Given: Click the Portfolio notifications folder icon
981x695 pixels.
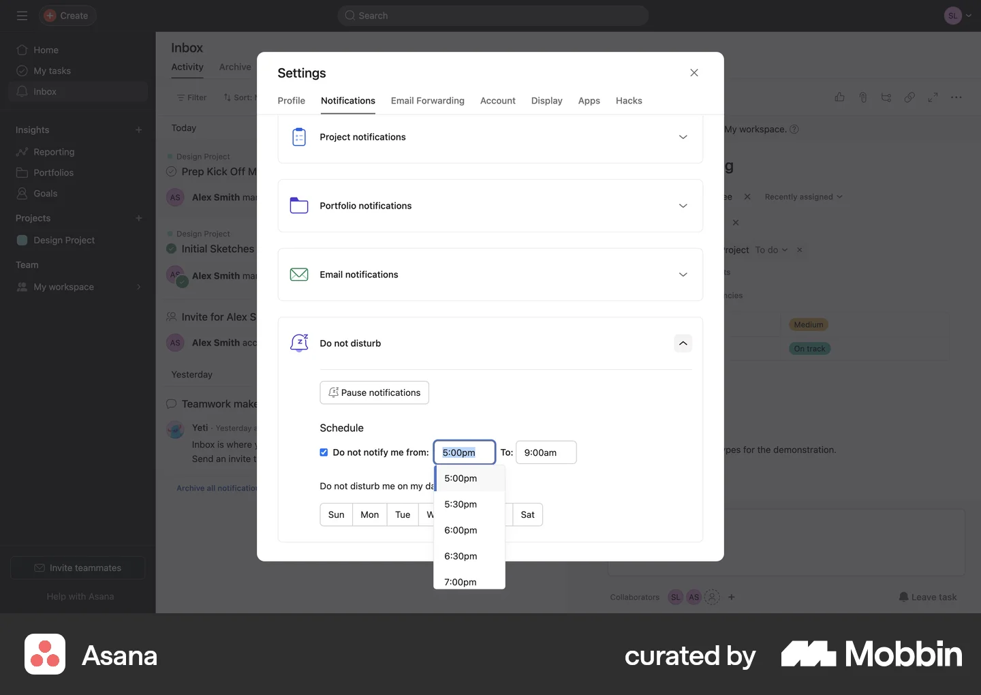Looking at the screenshot, I should point(299,206).
